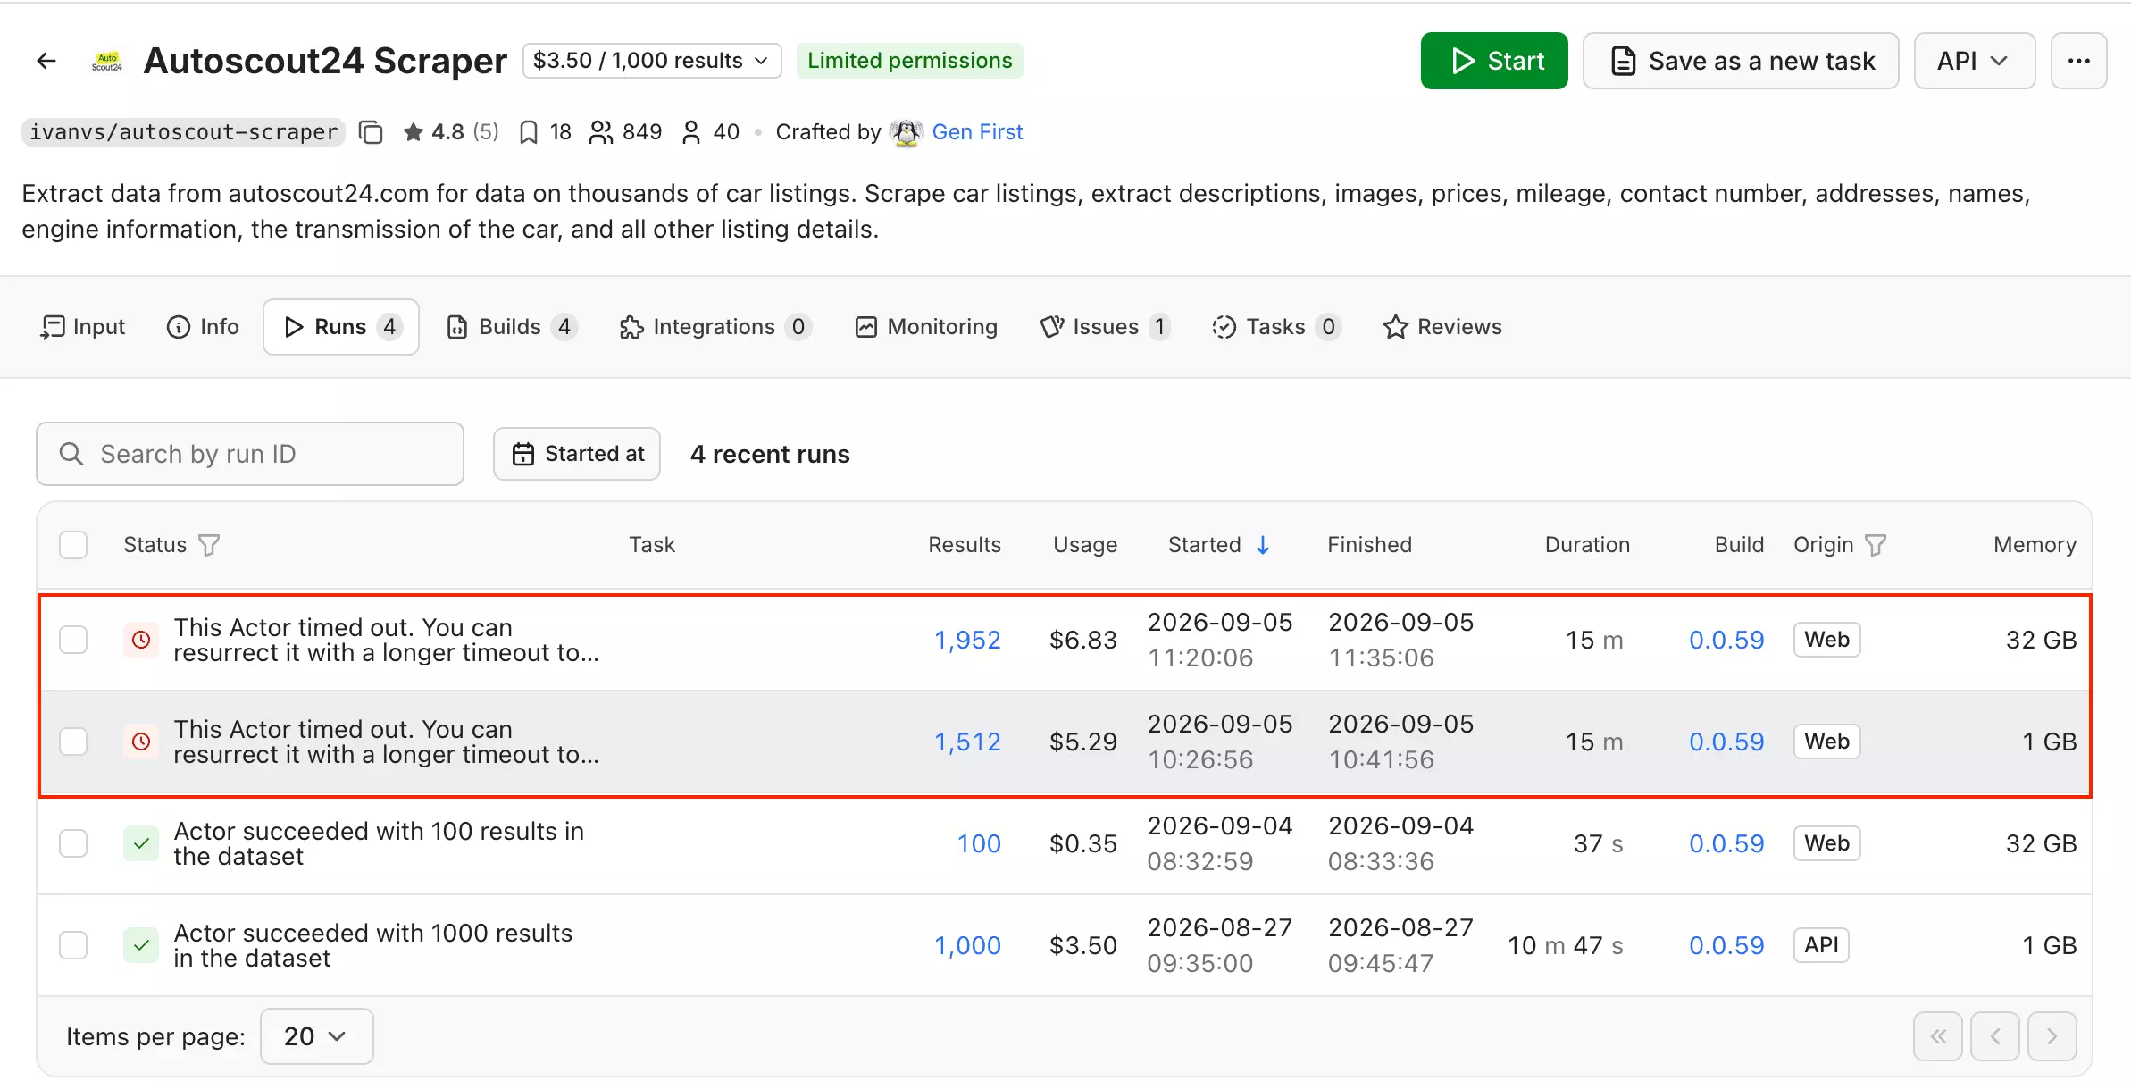Open the Monitoring tab
Viewport: 2131px width, 1081px height.
(x=926, y=327)
